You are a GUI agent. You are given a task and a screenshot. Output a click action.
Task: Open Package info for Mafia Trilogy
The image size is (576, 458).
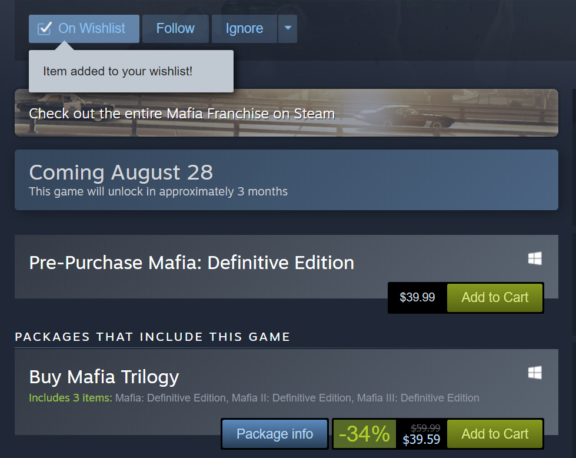(275, 434)
